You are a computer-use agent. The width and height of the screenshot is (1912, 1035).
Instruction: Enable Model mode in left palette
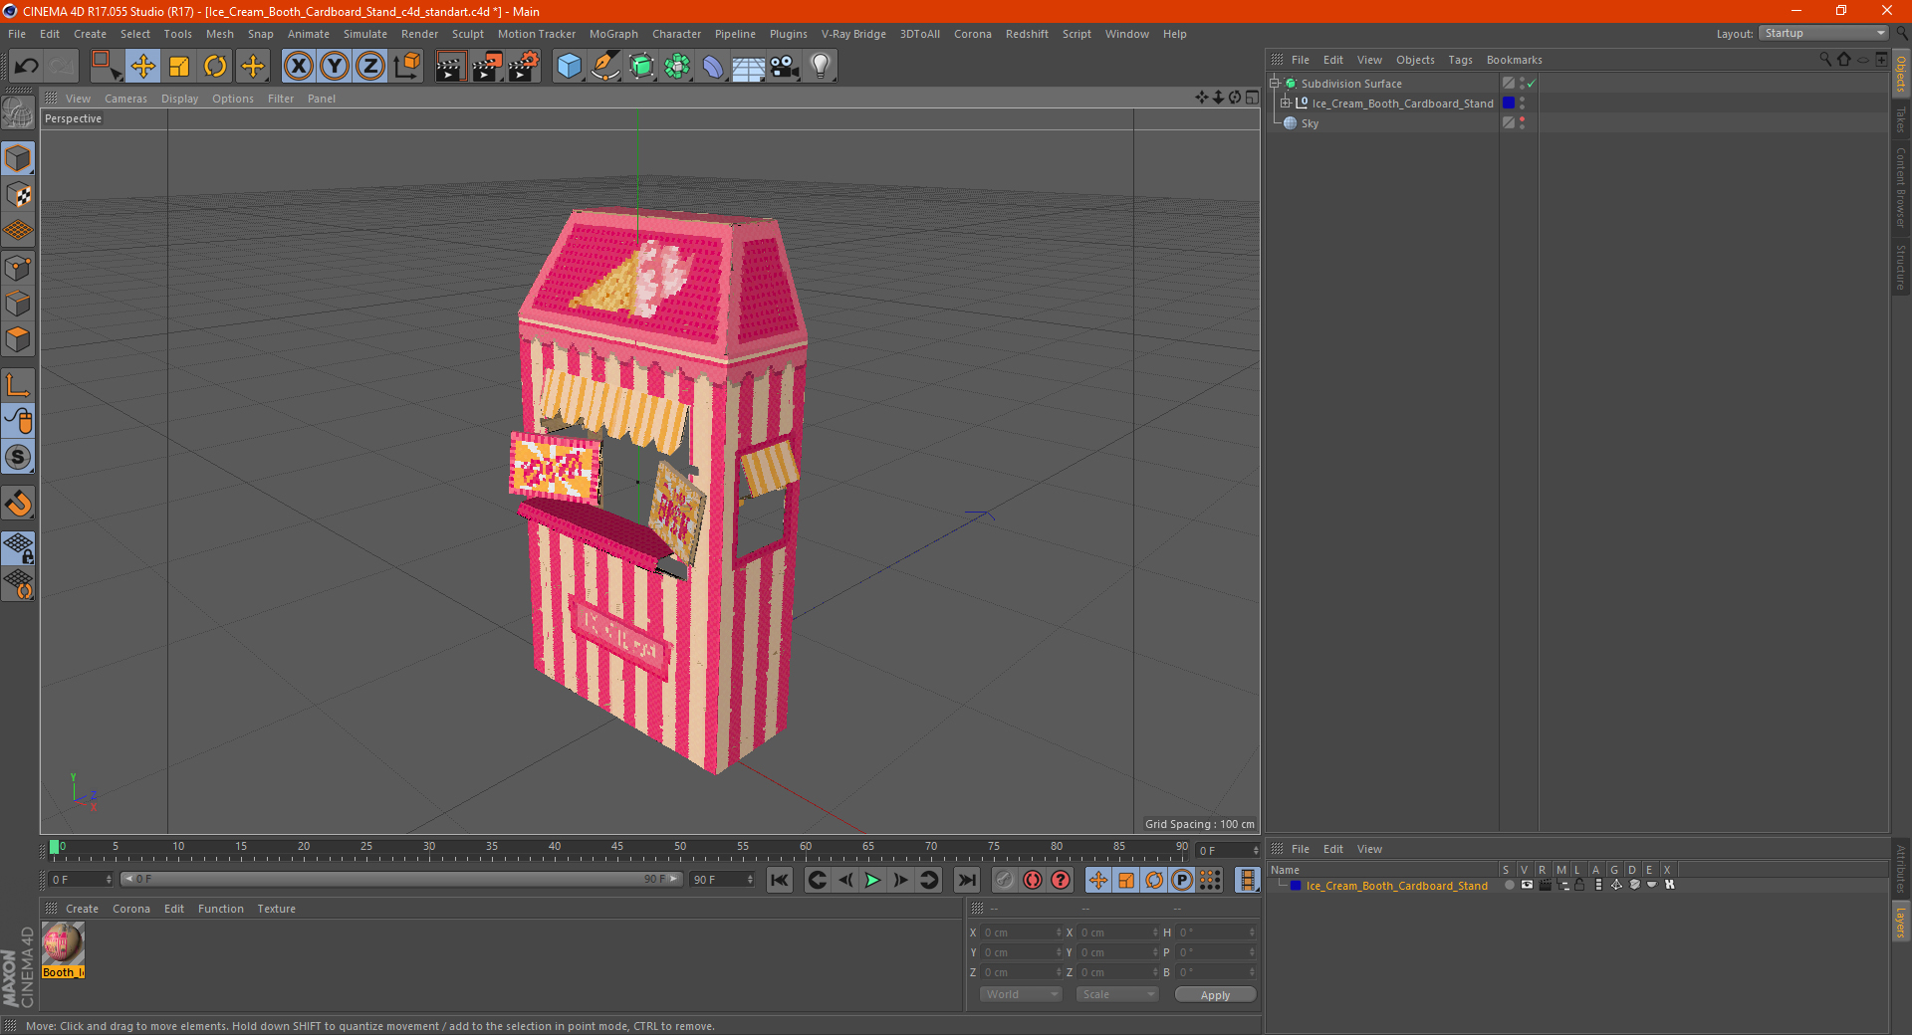click(18, 159)
